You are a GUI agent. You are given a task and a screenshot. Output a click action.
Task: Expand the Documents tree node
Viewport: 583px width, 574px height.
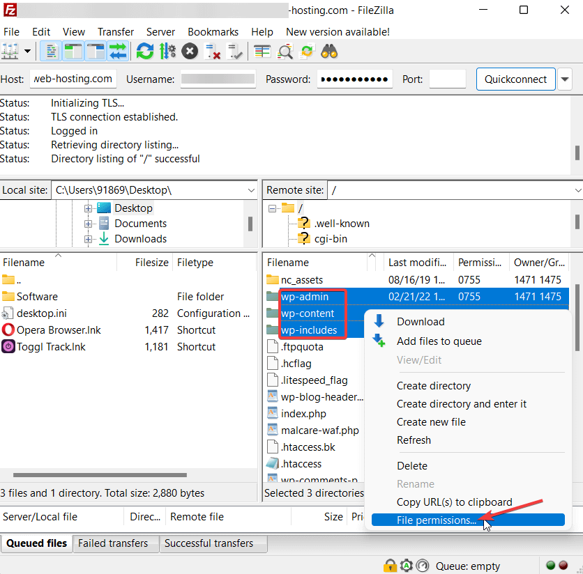(x=89, y=224)
